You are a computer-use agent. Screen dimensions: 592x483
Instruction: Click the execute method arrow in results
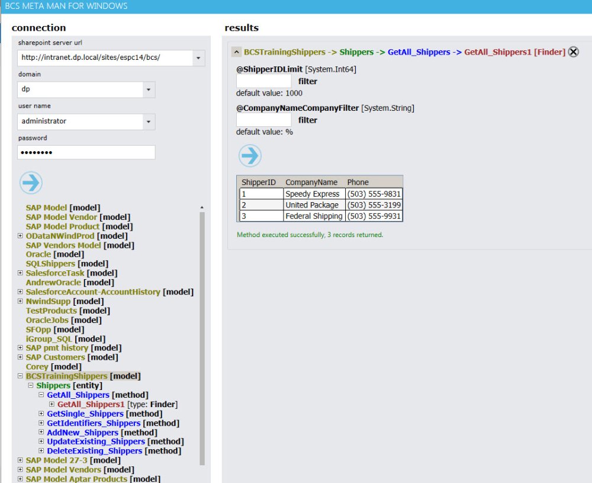(x=250, y=156)
